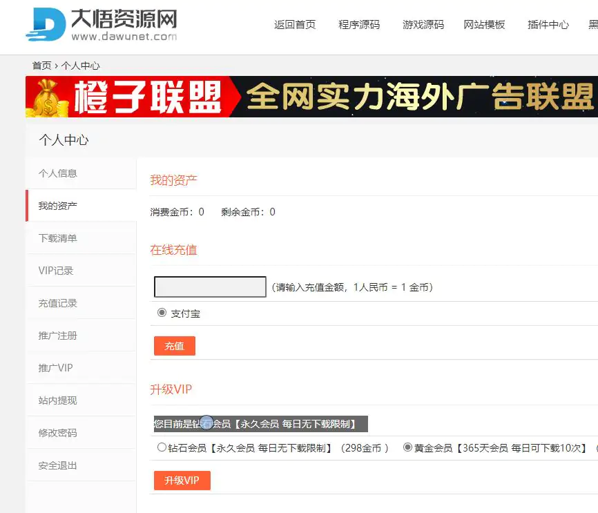Click the 升级VIP button
Image resolution: width=598 pixels, height=513 pixels.
click(x=182, y=480)
